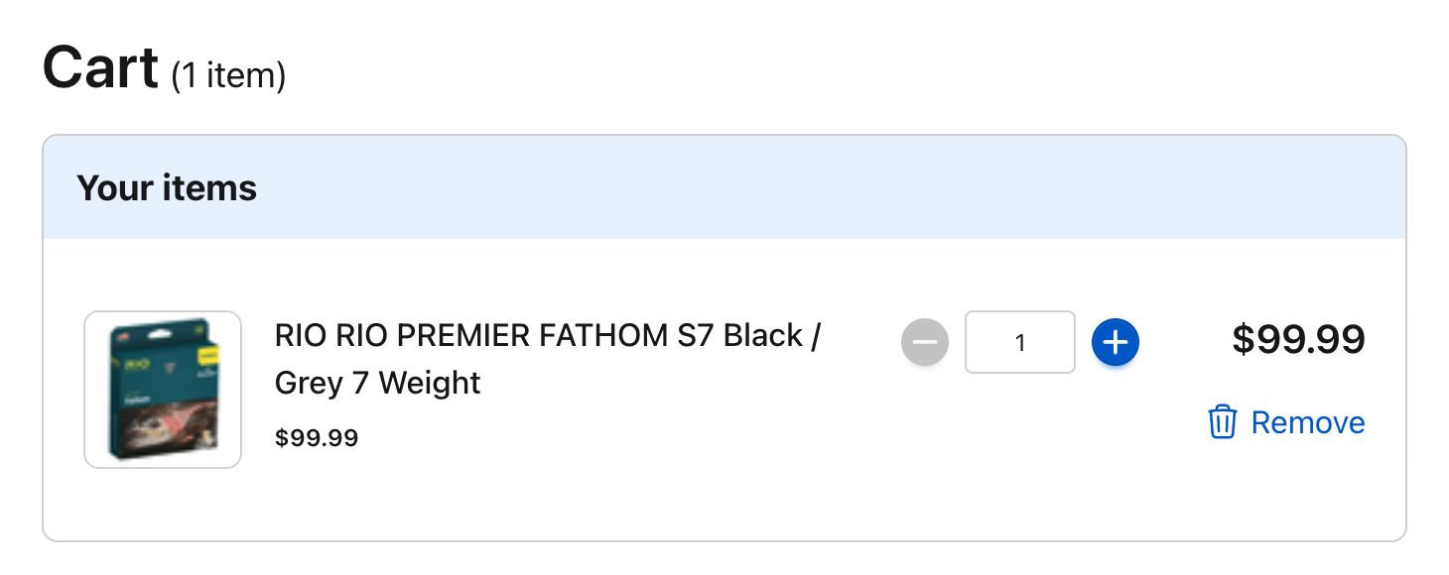Click empty white space below the cart item
This screenshot has width=1449, height=575.
tap(724, 508)
